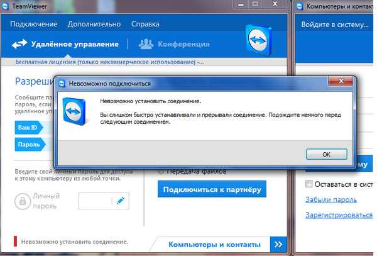Image resolution: width=377 pixels, height=256 pixels.
Task: Open the Подключение menu
Action: pyautogui.click(x=34, y=24)
